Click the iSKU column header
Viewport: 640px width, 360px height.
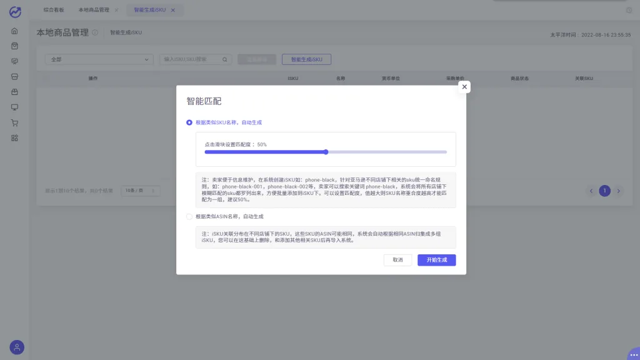point(292,78)
